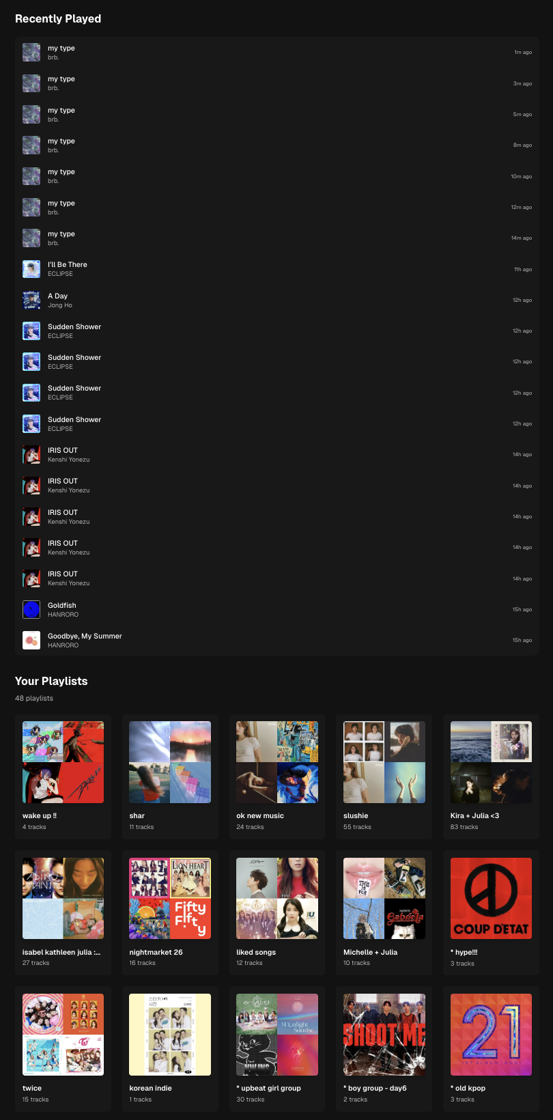This screenshot has width=553, height=1120.
Task: Open the 'Kira + Julia <3' playlist cover
Action: [491, 762]
